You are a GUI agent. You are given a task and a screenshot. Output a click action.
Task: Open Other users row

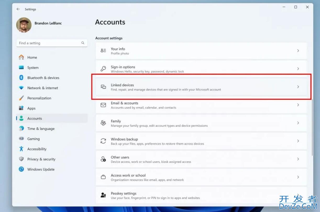201,159
